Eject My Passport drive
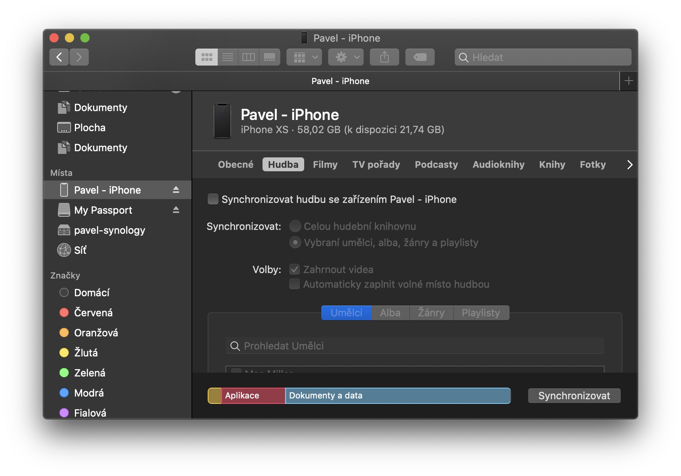Viewport: 681px width, 476px height. coord(176,210)
